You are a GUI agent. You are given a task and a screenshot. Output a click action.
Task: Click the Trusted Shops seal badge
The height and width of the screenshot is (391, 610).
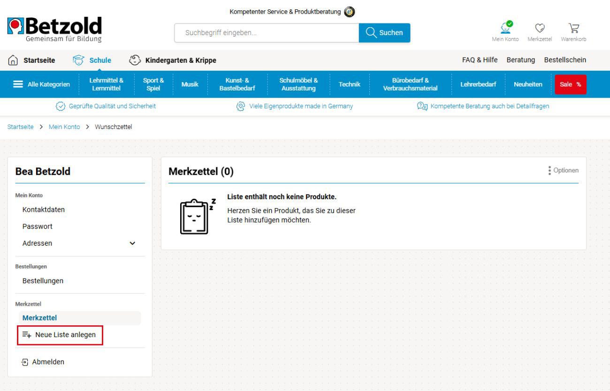point(349,12)
